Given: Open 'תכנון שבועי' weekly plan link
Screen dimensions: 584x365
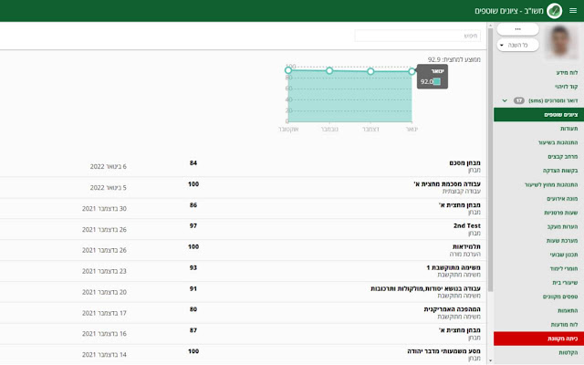Looking at the screenshot, I should (x=564, y=255).
